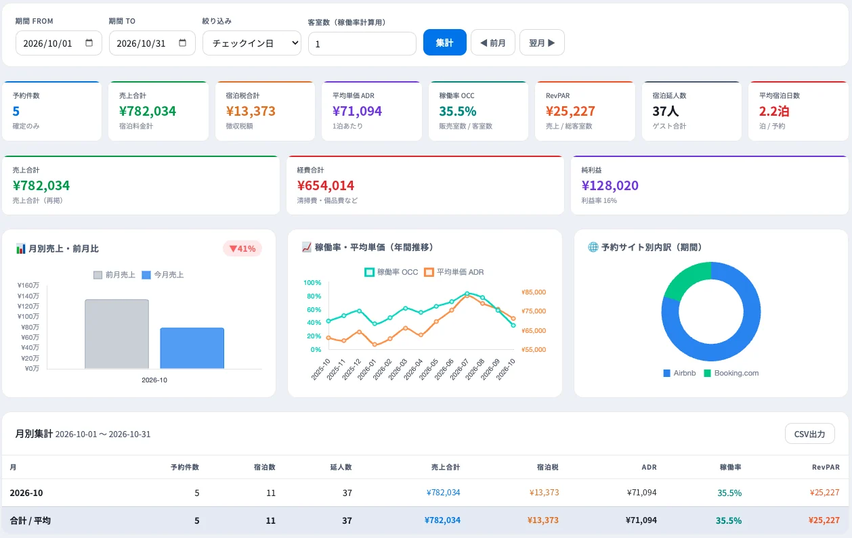This screenshot has height=538, width=852.
Task: Click the globe icon beside 予約サイト別内訳
Action: [593, 248]
